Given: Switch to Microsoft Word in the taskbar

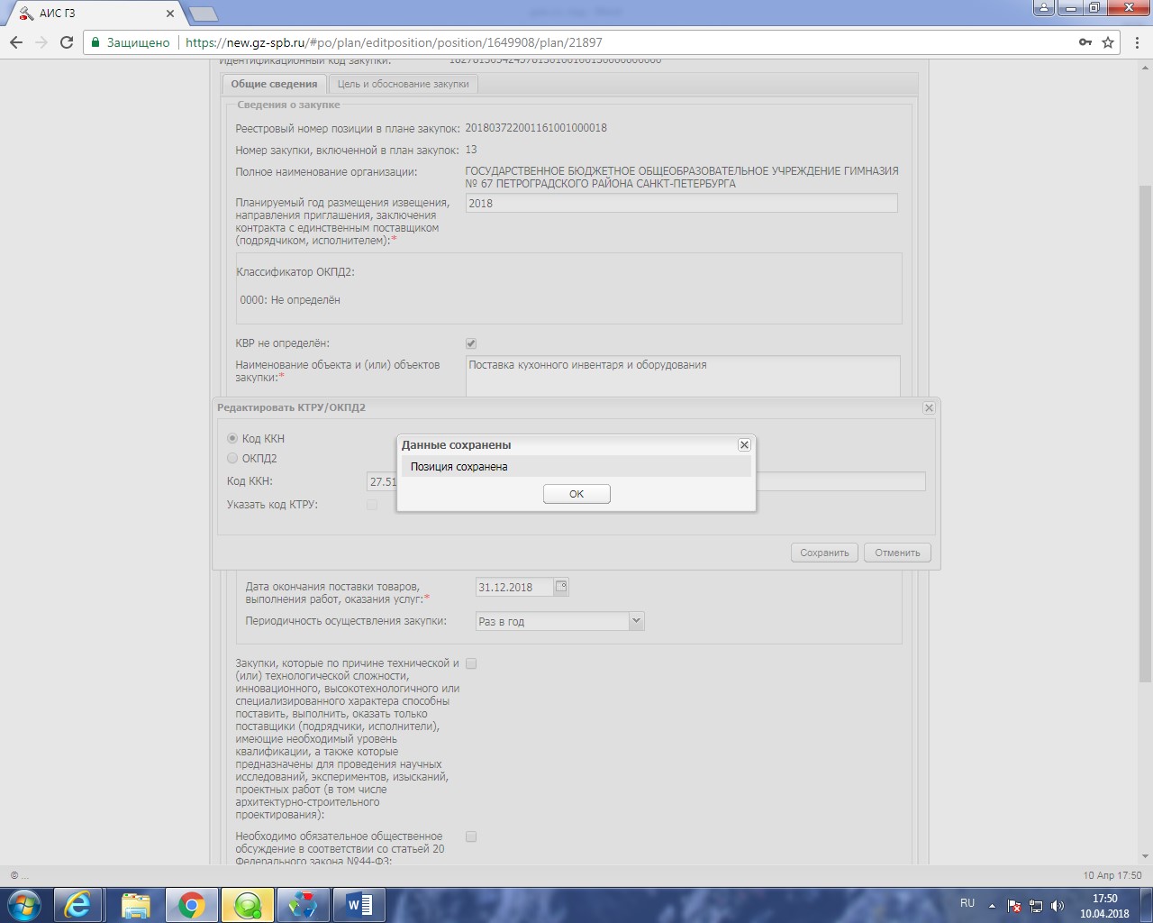Looking at the screenshot, I should [359, 905].
